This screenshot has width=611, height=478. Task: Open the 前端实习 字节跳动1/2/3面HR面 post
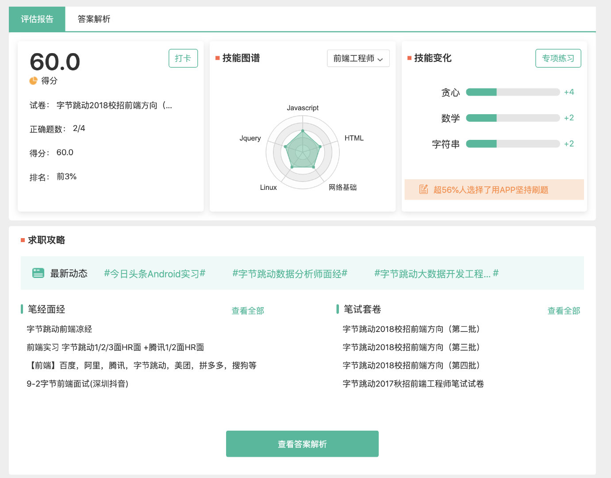(x=115, y=347)
